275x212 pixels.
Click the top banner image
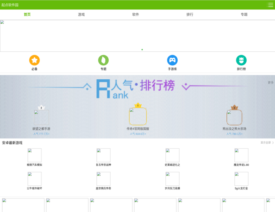click(x=137, y=36)
